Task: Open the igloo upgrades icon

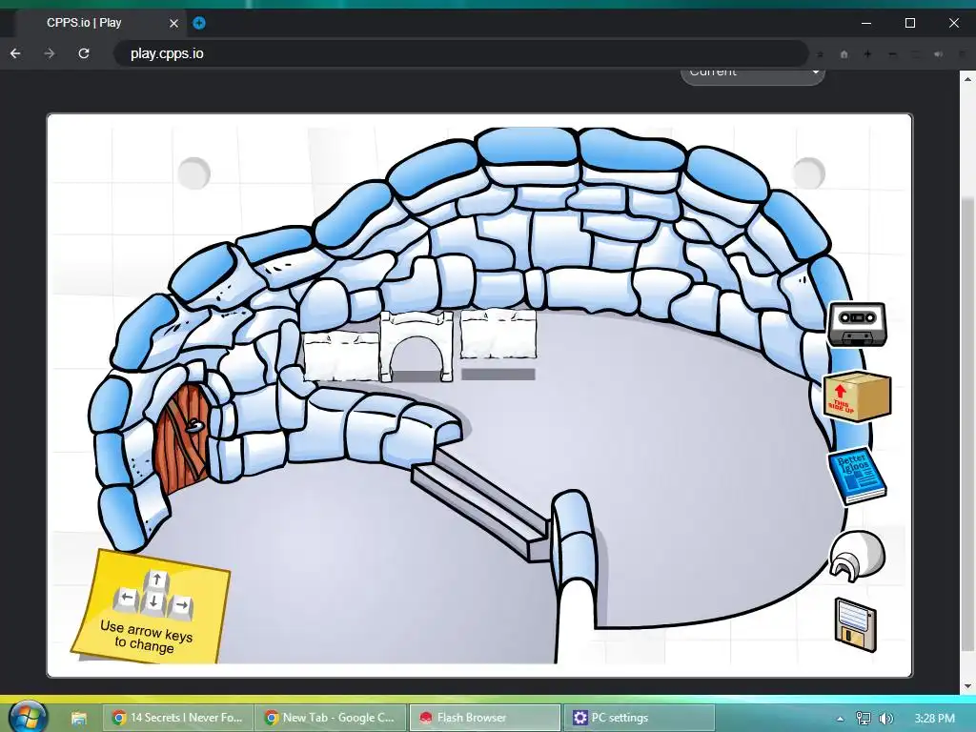Action: (x=857, y=556)
